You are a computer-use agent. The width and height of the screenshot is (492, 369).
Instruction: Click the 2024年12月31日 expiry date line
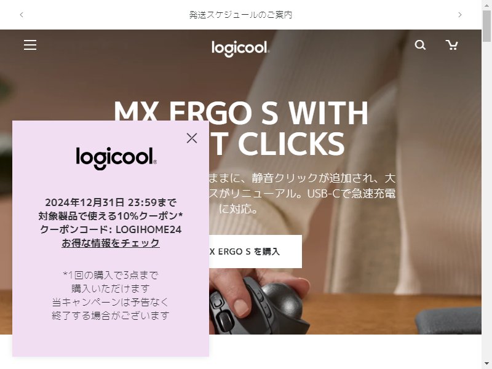click(111, 203)
